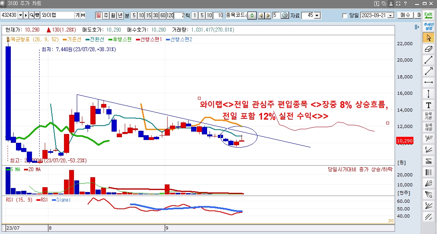Select the text T tool
This screenshot has height=234, width=437.
(428, 105)
